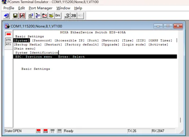Toggle the RTS signal button

point(9,44)
